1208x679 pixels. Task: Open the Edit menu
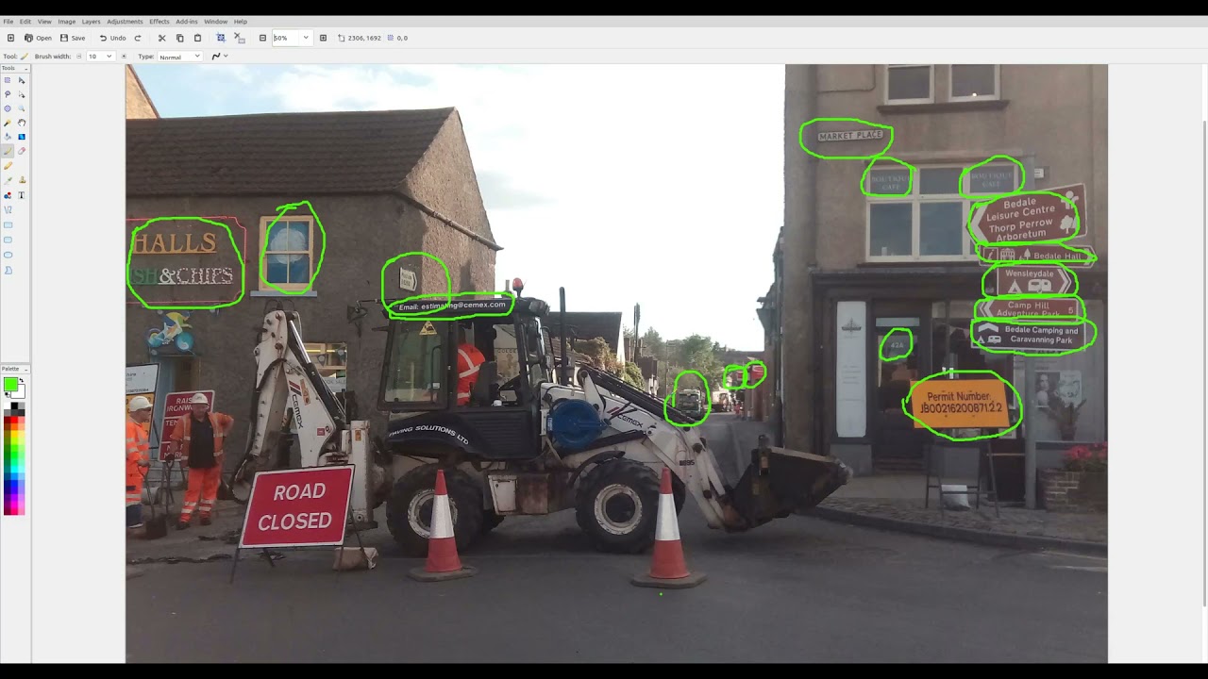[x=25, y=21]
